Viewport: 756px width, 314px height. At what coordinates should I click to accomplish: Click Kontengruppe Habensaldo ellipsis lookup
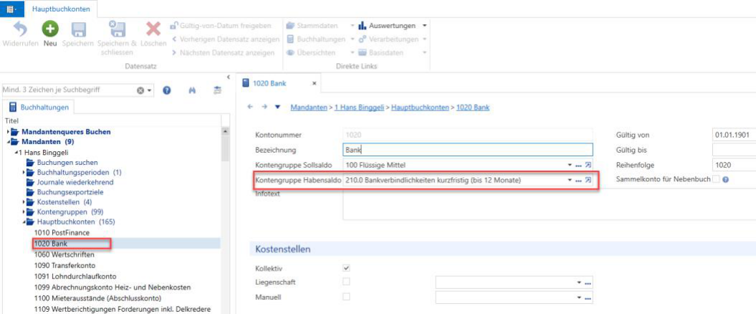(578, 181)
